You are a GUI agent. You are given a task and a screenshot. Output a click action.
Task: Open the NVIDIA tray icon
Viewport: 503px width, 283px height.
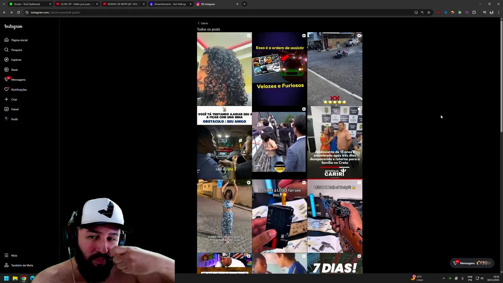coord(450,278)
